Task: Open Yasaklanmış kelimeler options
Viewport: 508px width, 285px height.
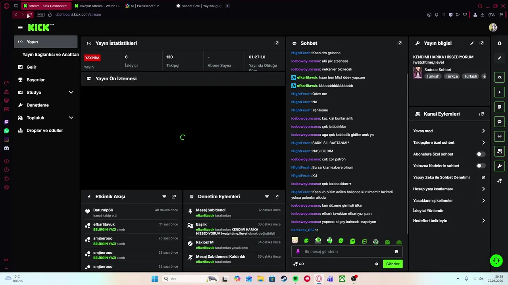Action: 449,201
